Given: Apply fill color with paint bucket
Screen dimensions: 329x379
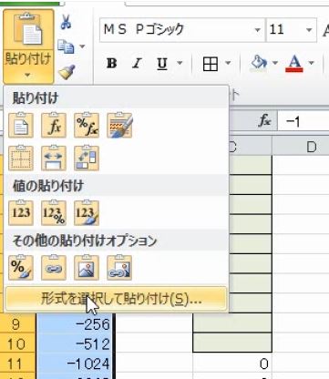Looking at the screenshot, I should tap(259, 64).
